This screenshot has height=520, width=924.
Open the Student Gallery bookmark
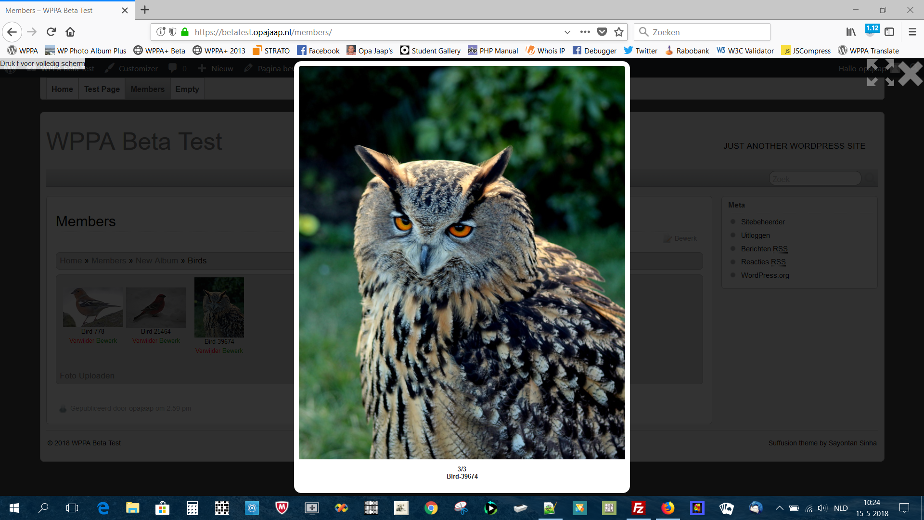pyautogui.click(x=430, y=51)
